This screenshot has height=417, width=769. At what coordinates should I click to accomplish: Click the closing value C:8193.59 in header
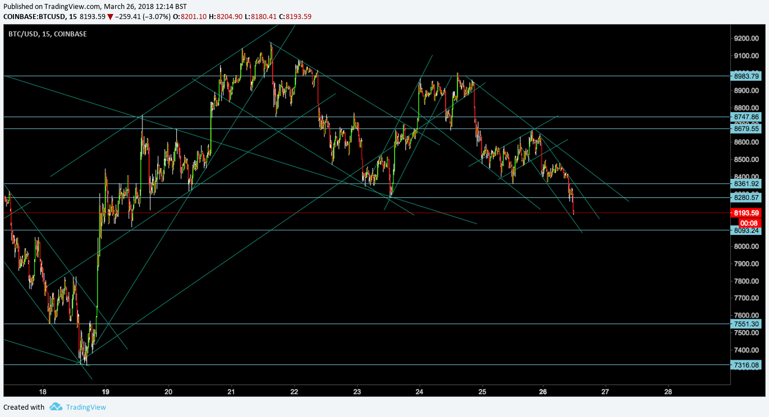(x=290, y=17)
